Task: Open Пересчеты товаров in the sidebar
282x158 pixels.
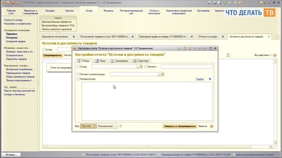Action: 16,59
